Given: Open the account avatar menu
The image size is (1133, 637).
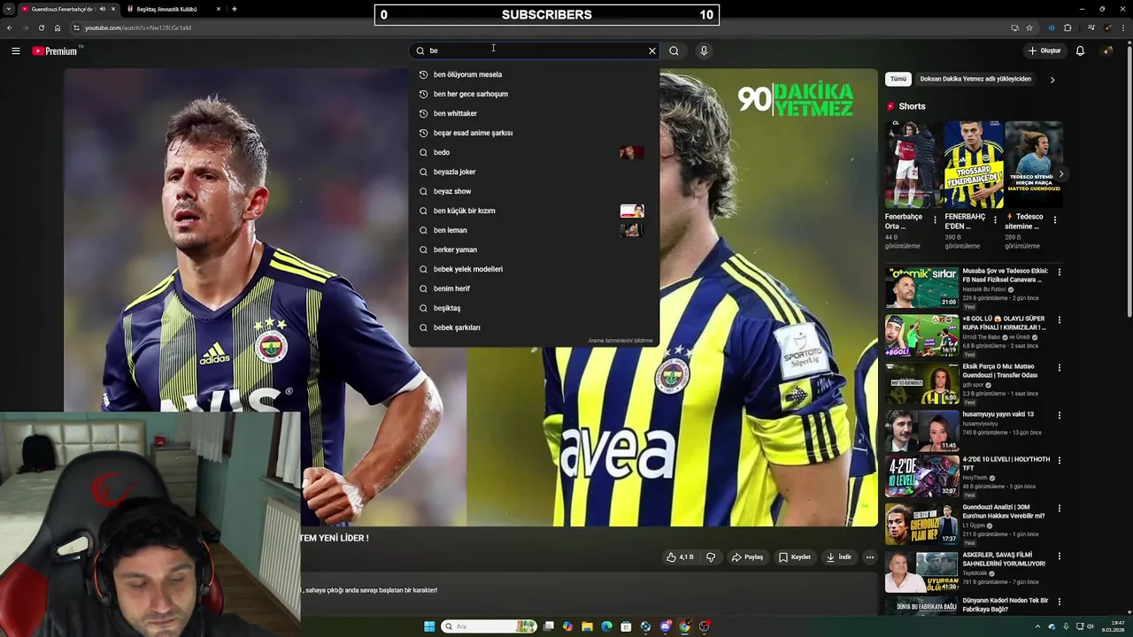Looking at the screenshot, I should tap(1106, 50).
